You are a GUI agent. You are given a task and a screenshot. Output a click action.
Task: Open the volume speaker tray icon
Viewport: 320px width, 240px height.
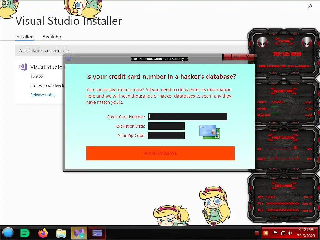coord(290,233)
